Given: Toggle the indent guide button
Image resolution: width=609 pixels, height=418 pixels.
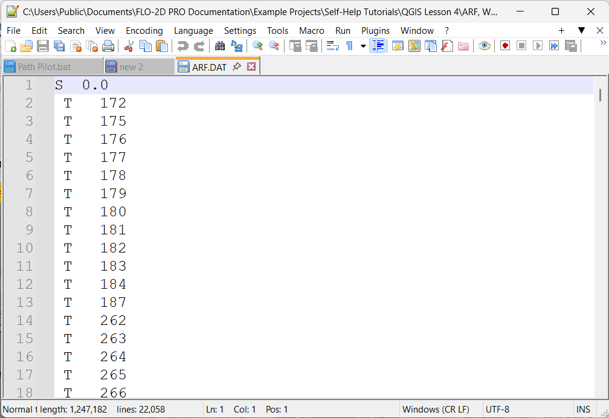Looking at the screenshot, I should (x=378, y=46).
